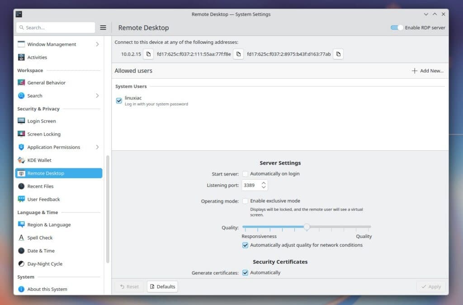
Task: Open Spell Check settings
Action: tap(59, 238)
